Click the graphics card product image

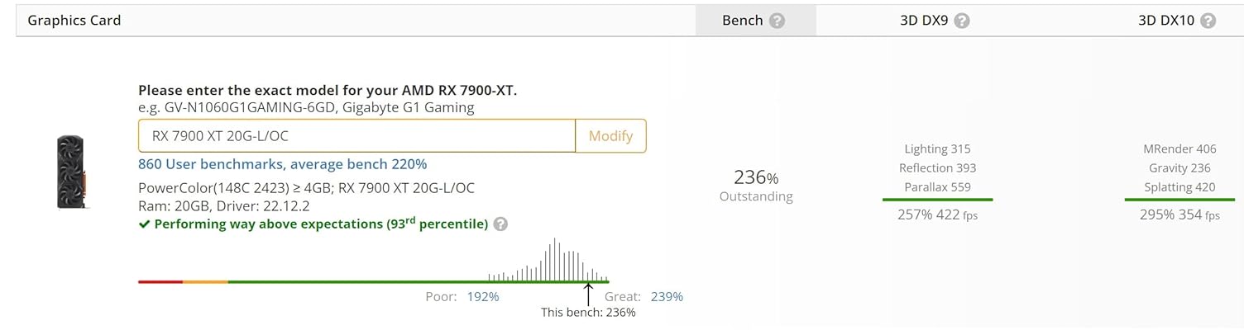(x=70, y=172)
